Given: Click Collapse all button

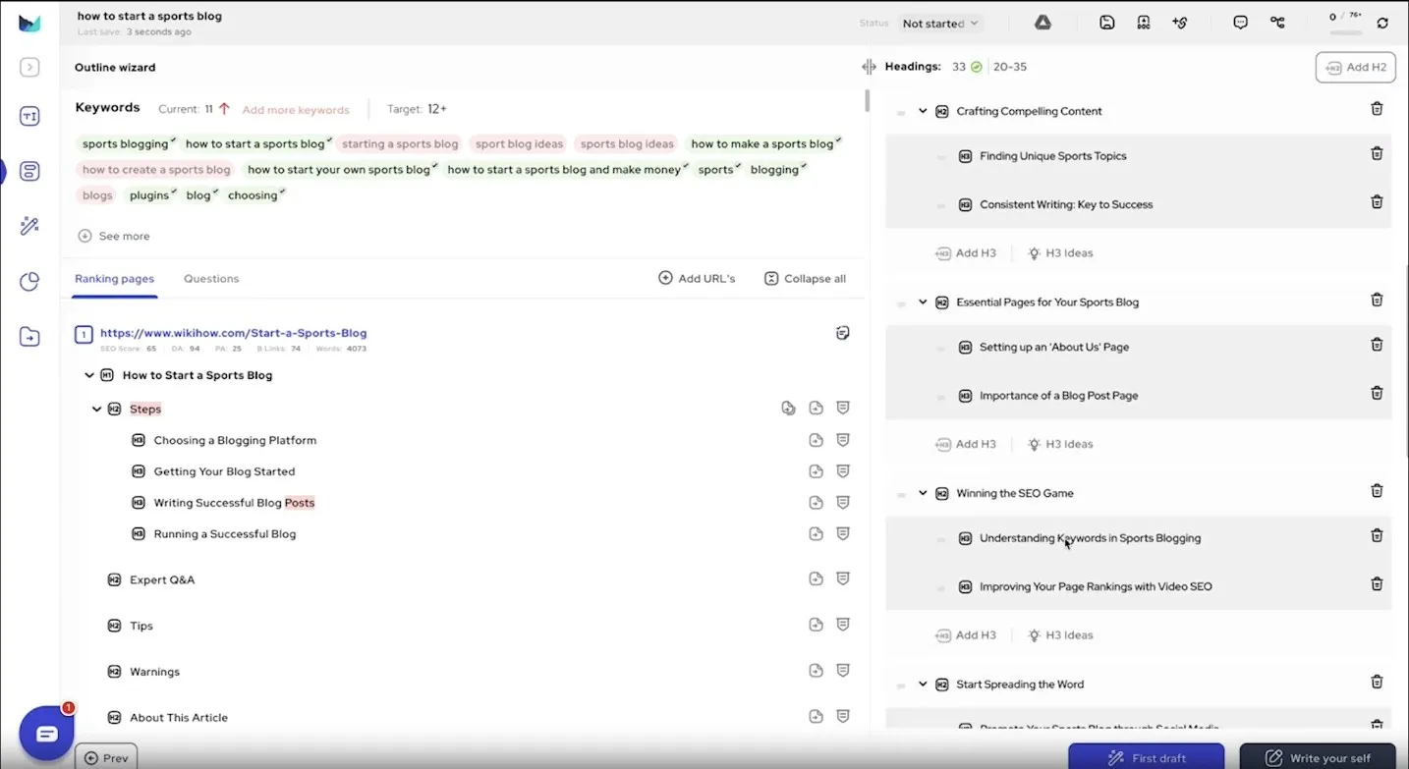Looking at the screenshot, I should point(805,279).
